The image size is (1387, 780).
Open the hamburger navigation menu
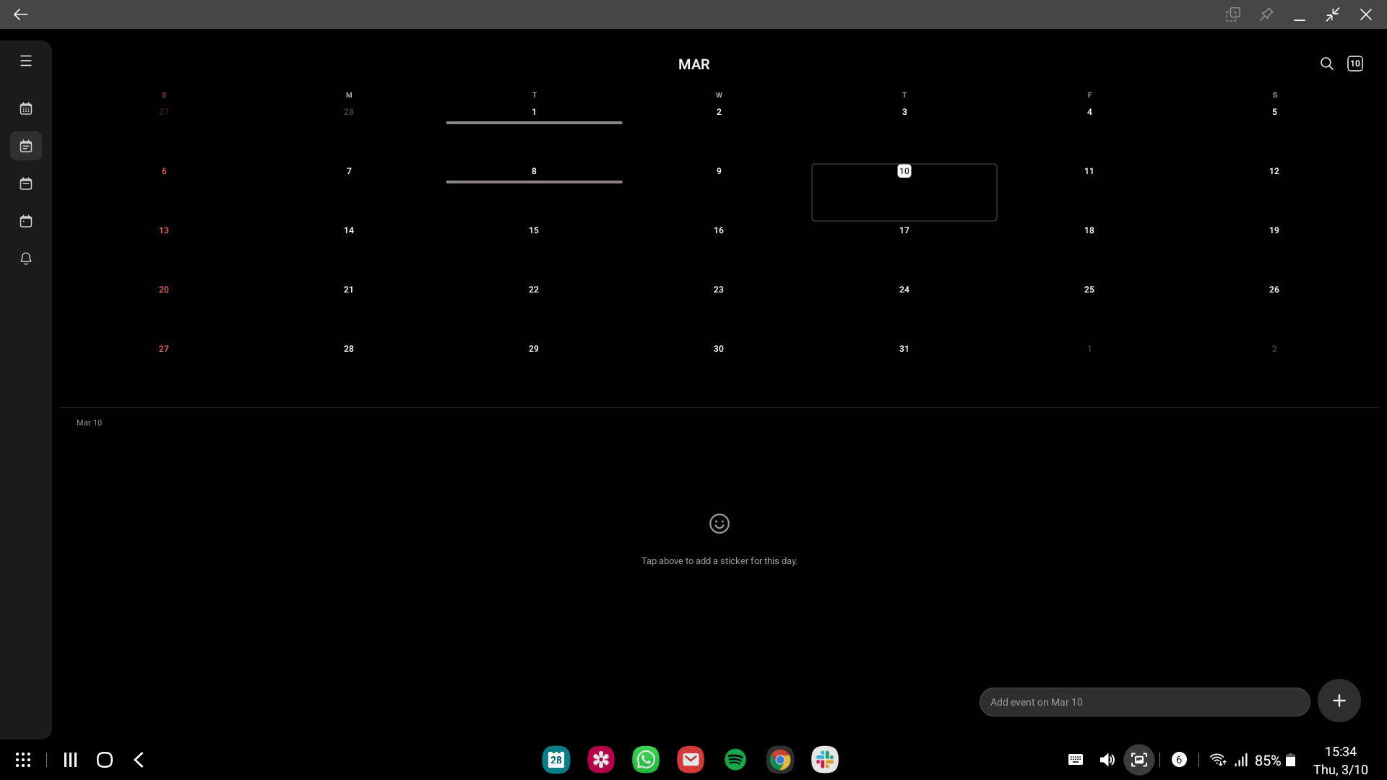click(x=26, y=61)
